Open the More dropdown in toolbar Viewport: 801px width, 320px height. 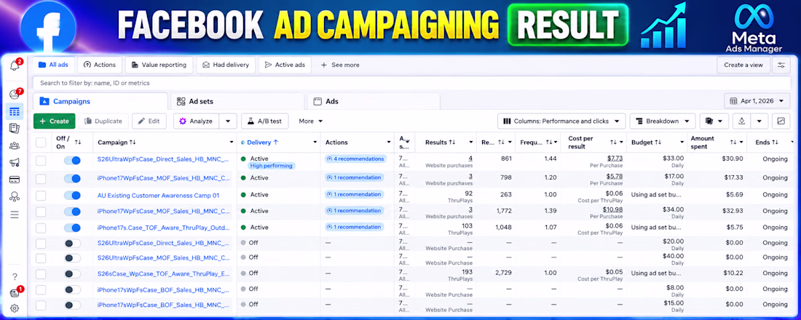click(x=311, y=121)
